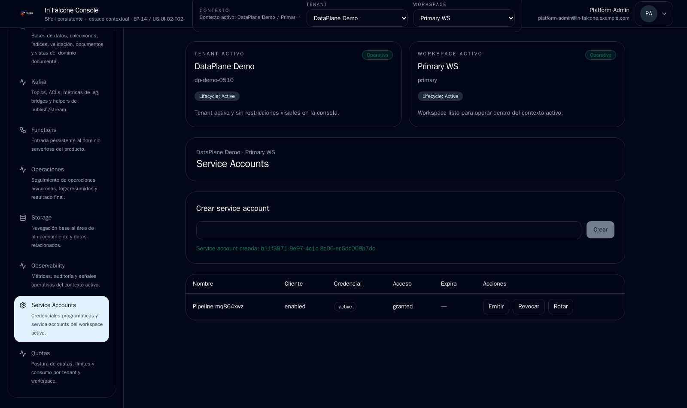
Task: Click the granted access cell
Action: pos(403,307)
